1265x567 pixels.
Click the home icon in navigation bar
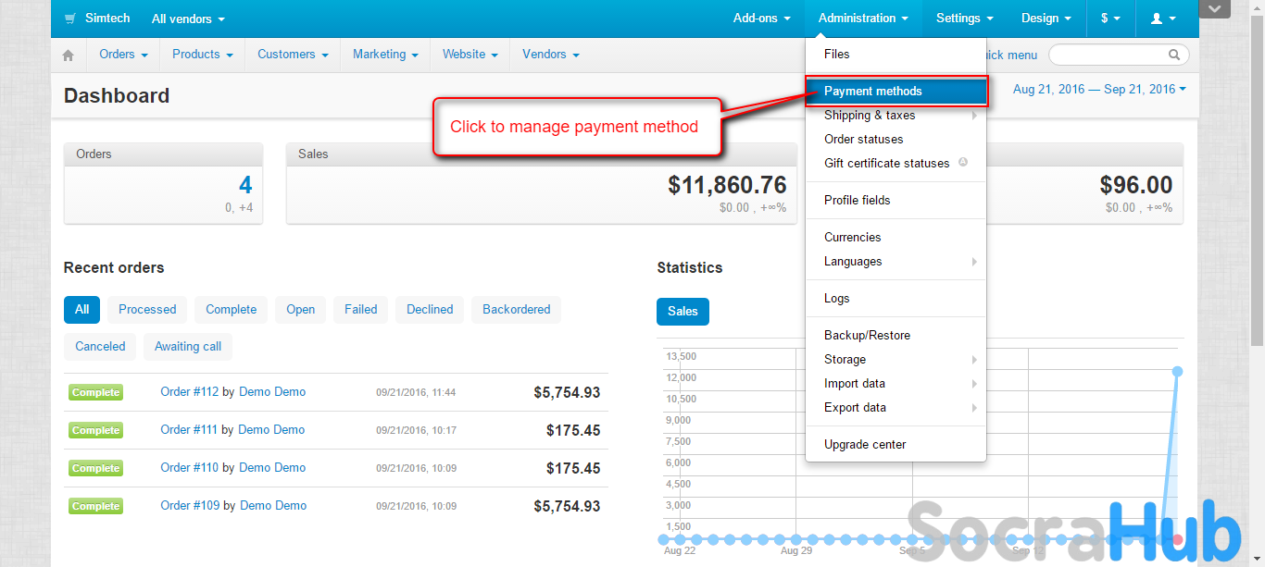pos(68,55)
